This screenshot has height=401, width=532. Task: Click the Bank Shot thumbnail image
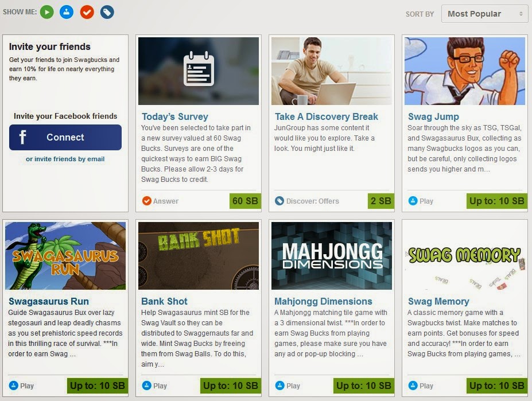(x=199, y=255)
